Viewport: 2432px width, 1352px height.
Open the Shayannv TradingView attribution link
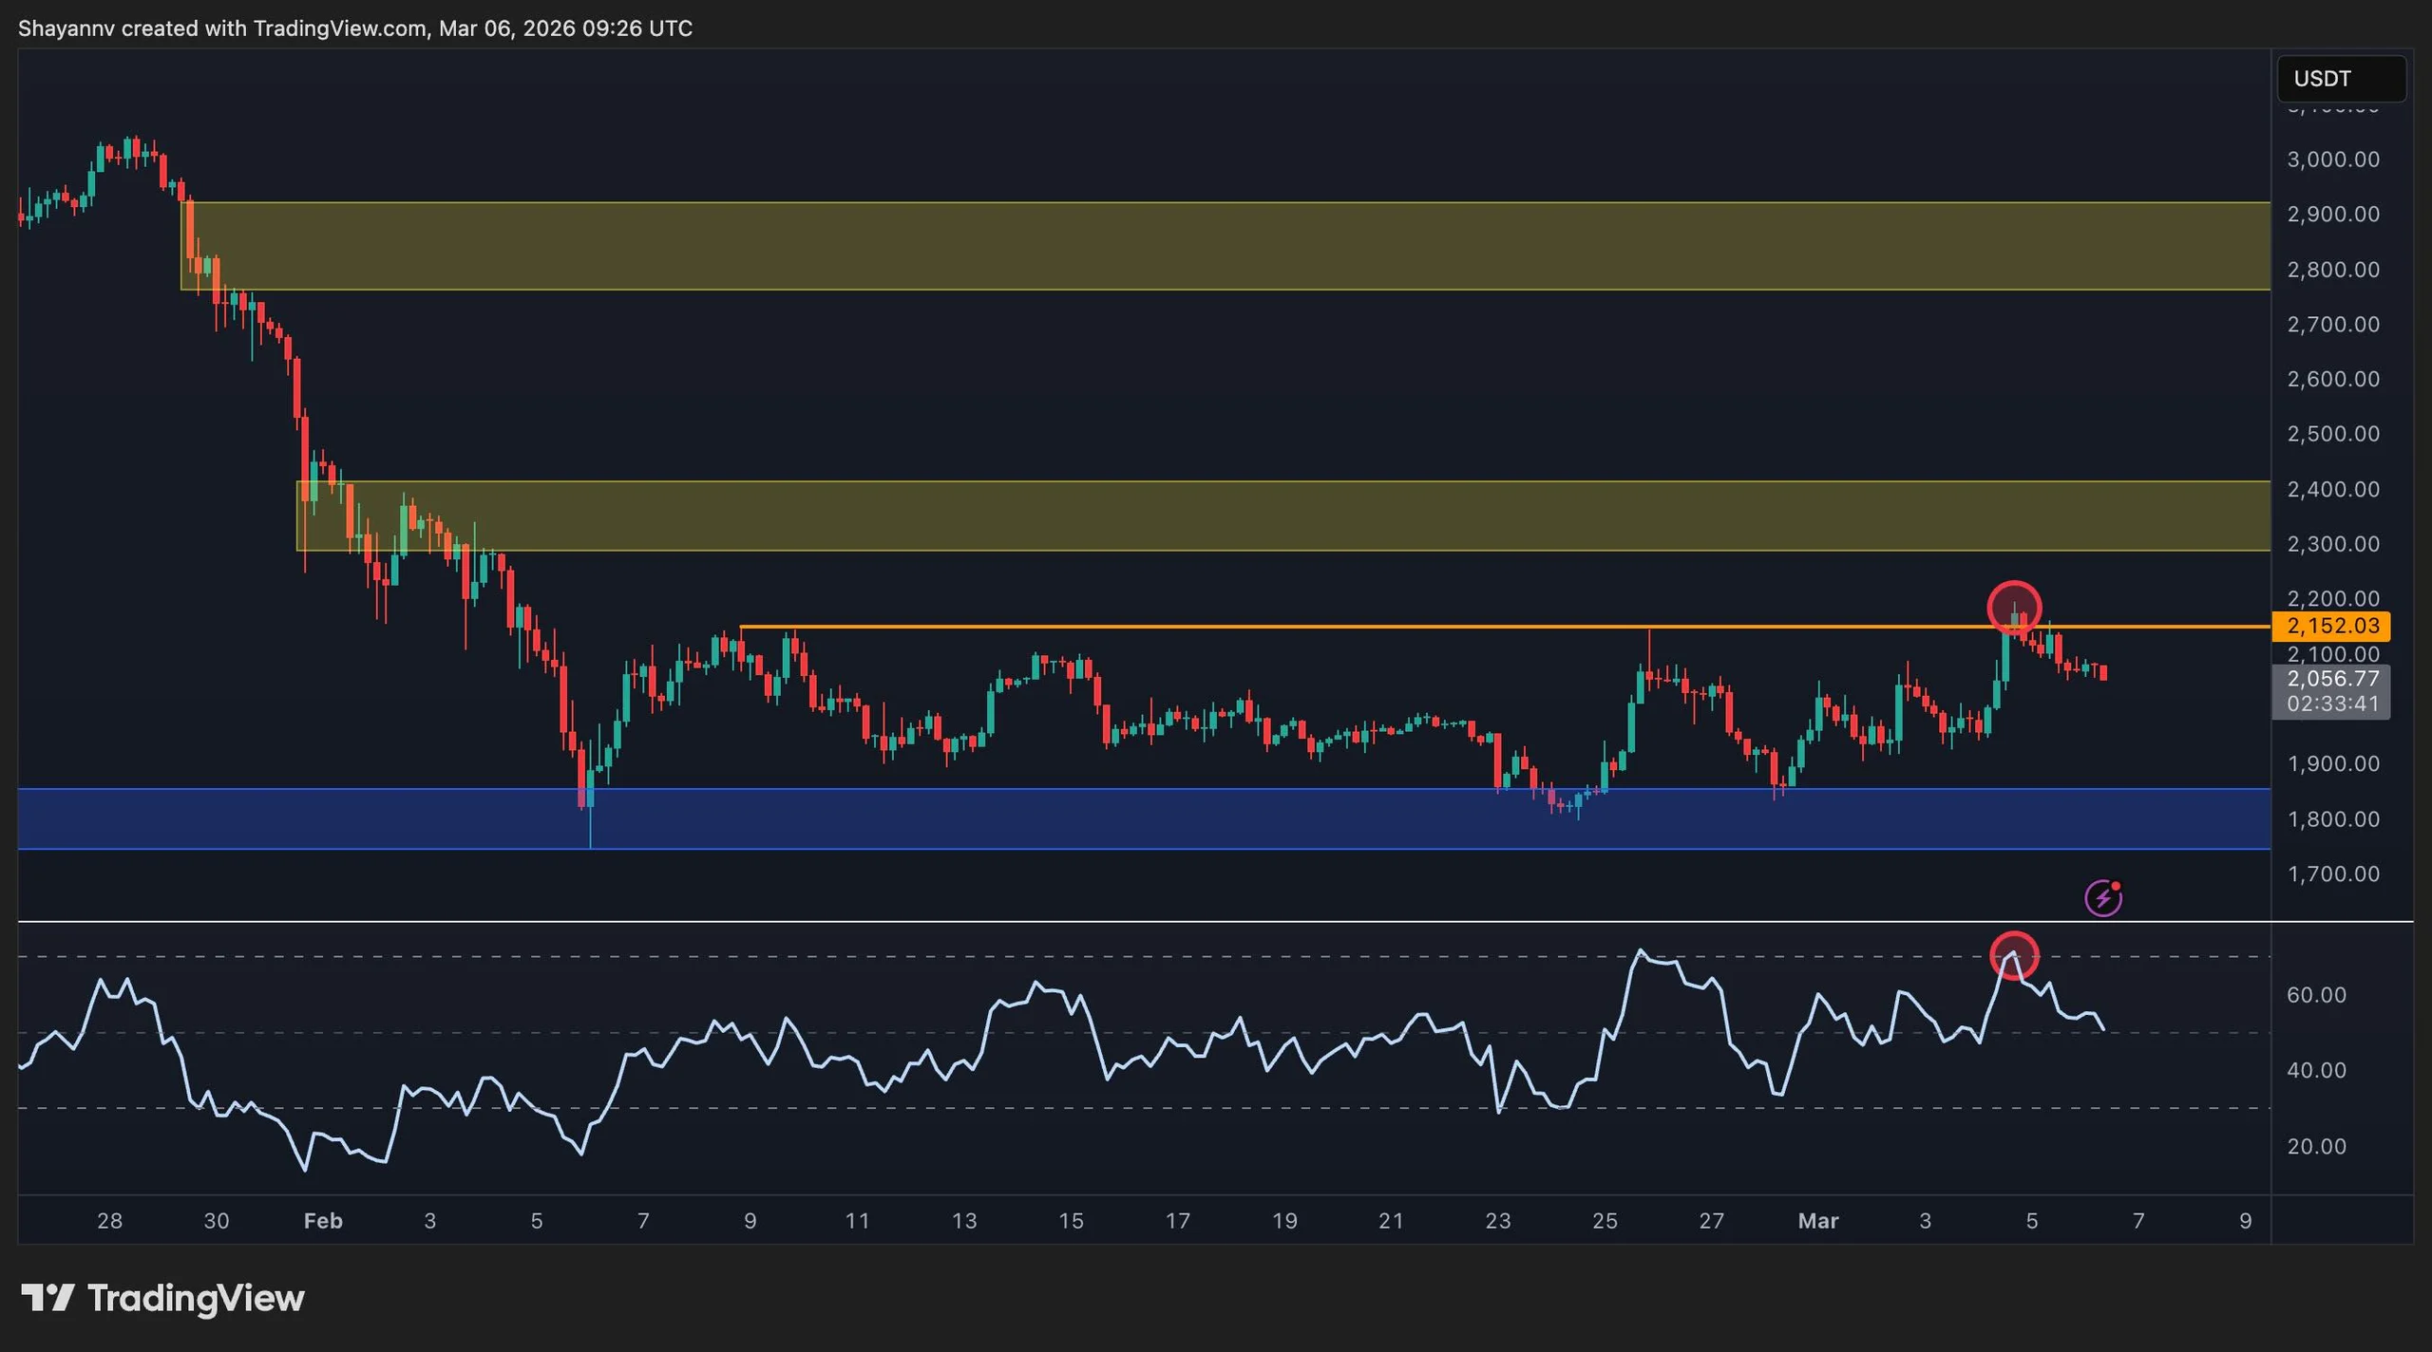[356, 28]
